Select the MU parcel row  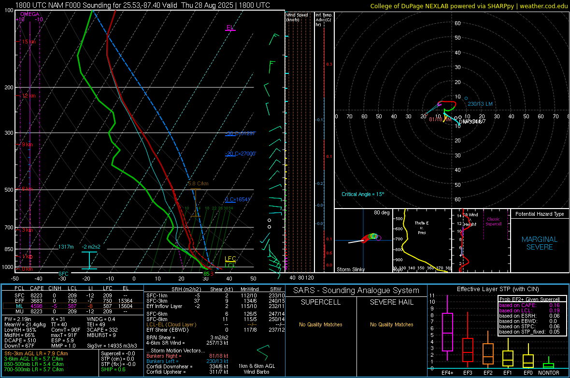click(x=73, y=311)
